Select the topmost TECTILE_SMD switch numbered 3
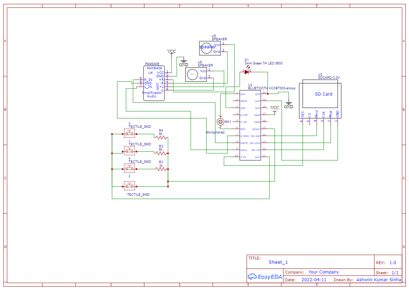409x290 pixels. [x=129, y=133]
